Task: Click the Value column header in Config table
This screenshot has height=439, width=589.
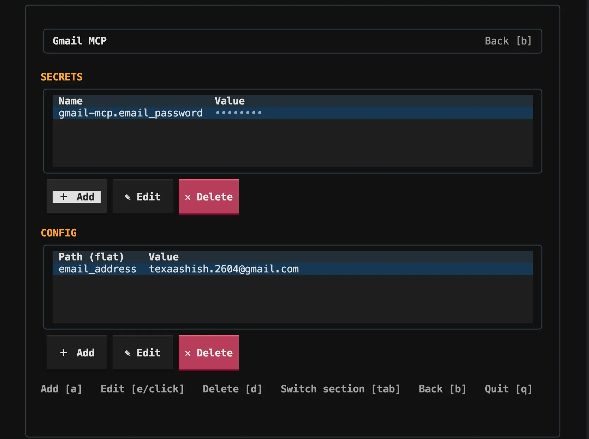Action: click(164, 257)
